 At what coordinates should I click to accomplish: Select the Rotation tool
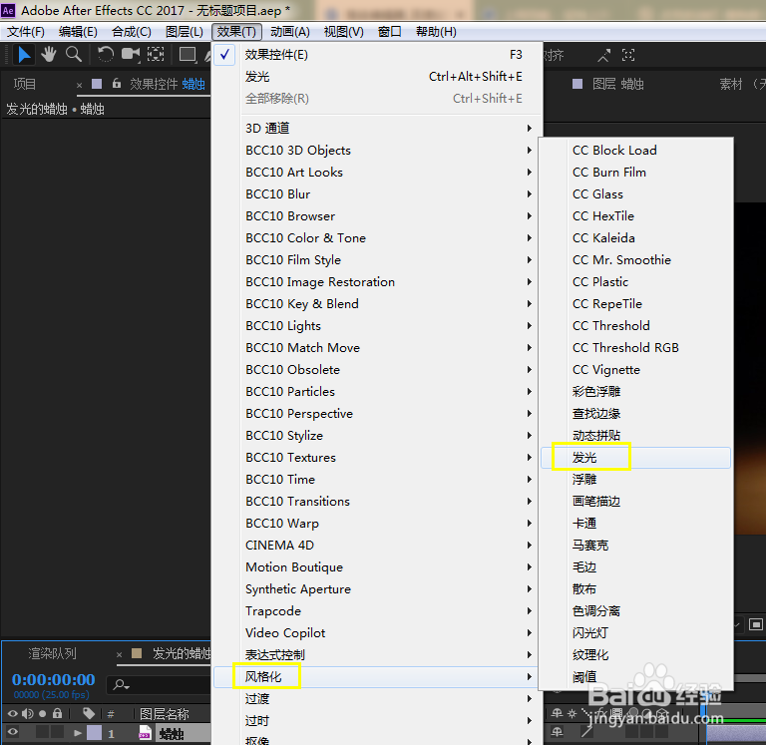(x=105, y=54)
